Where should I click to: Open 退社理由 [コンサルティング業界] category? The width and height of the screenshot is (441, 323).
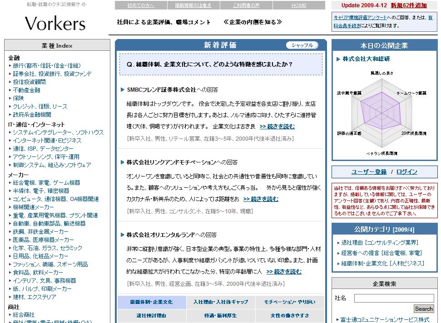tap(380, 243)
